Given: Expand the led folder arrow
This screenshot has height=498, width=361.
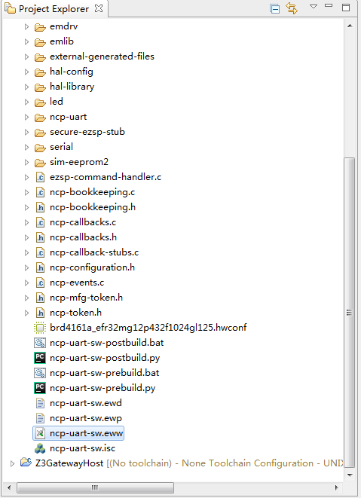Looking at the screenshot, I should 26,102.
